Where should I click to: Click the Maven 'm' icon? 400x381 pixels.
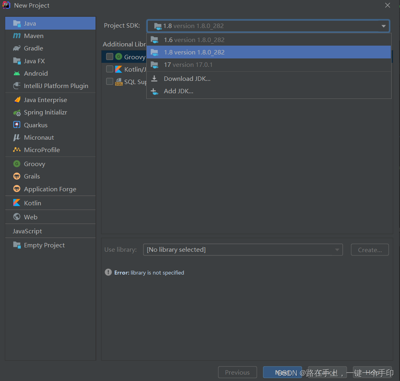coord(17,36)
